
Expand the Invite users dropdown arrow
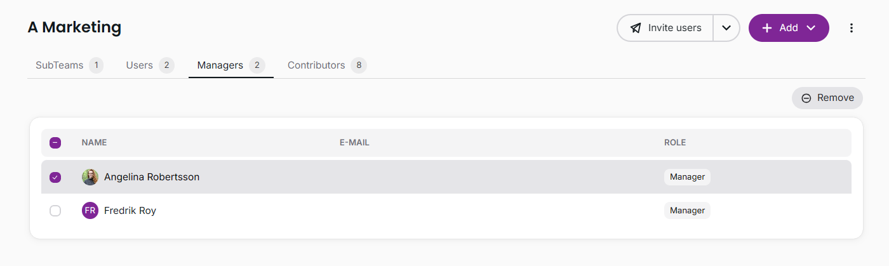[x=726, y=28]
